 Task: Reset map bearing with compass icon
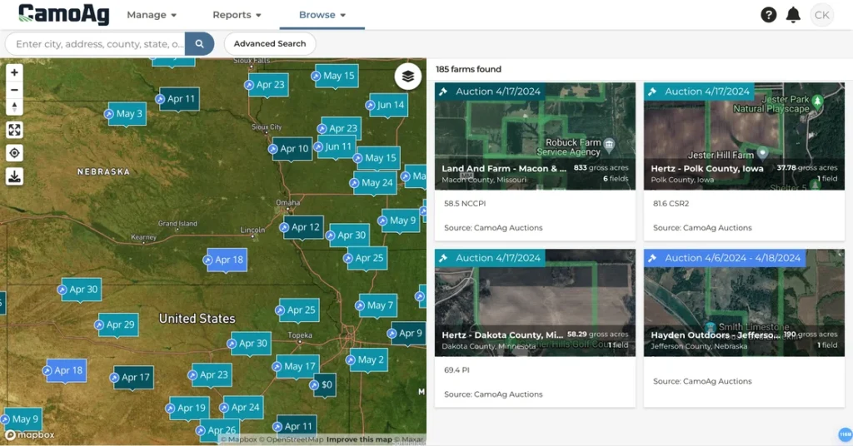click(15, 107)
